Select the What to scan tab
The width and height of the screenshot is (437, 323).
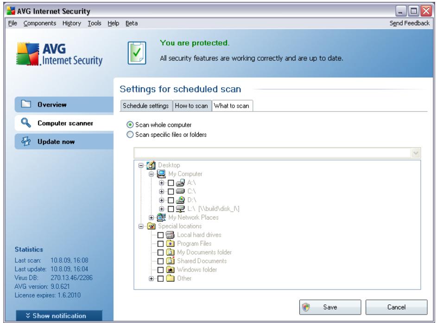click(x=232, y=106)
